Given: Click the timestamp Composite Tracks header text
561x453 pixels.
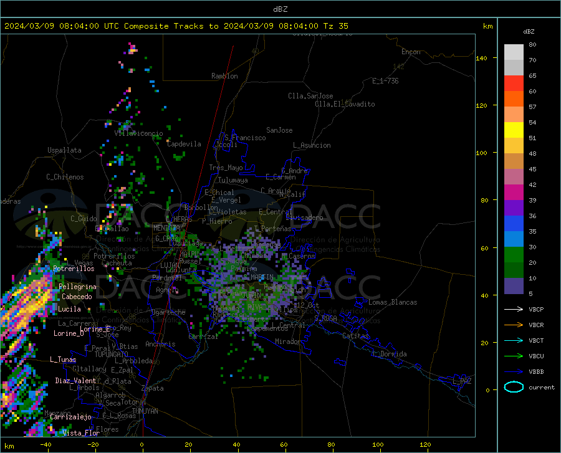Looking at the screenshot, I should [176, 26].
